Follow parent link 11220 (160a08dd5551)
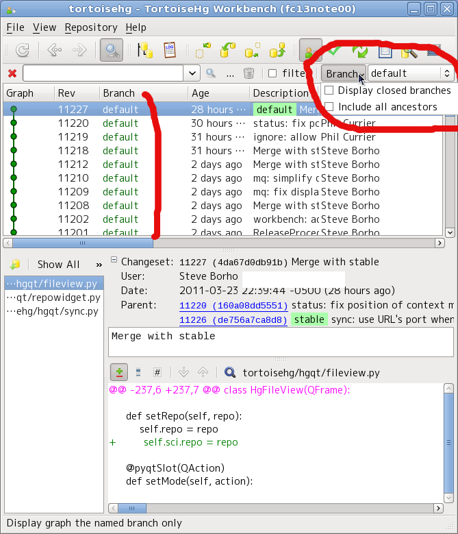The height and width of the screenshot is (534, 458). pyautogui.click(x=233, y=306)
